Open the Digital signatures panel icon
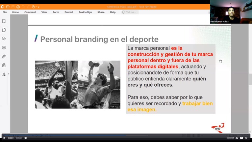252x142 pixels. 4,74
